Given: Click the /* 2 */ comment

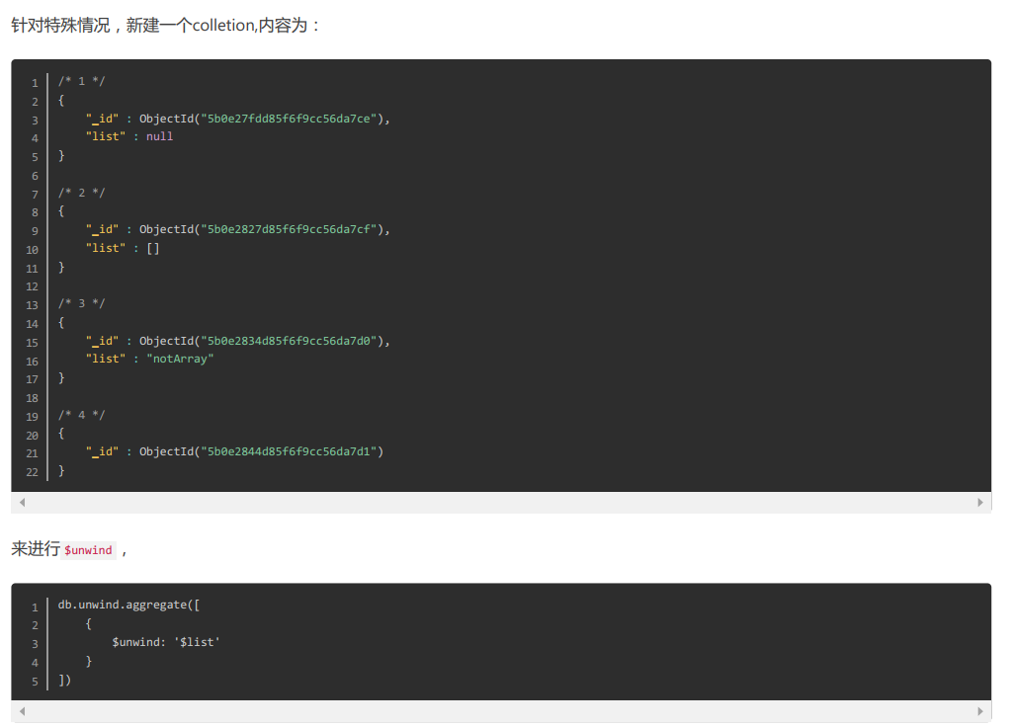Looking at the screenshot, I should [81, 193].
